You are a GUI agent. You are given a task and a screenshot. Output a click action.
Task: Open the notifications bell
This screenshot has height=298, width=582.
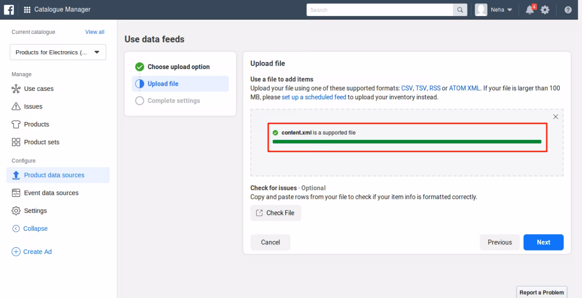530,10
